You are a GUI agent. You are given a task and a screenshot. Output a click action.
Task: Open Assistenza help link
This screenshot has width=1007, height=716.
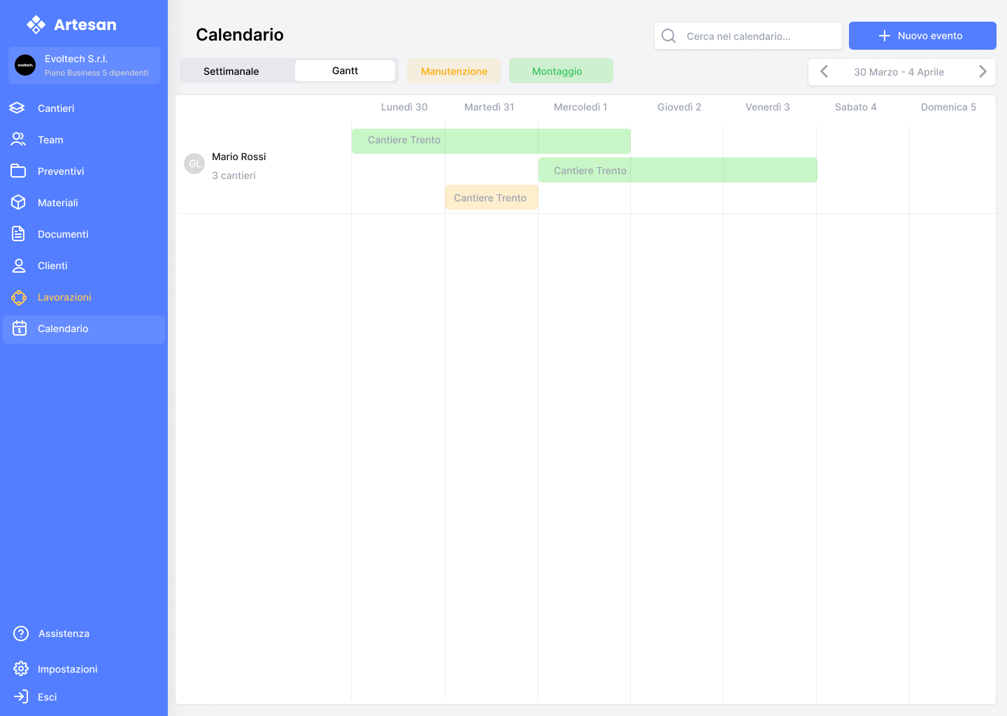(64, 633)
